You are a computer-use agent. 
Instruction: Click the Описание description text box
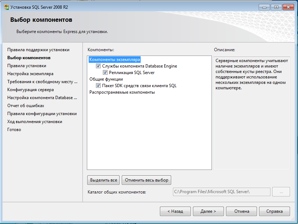tap(252, 113)
